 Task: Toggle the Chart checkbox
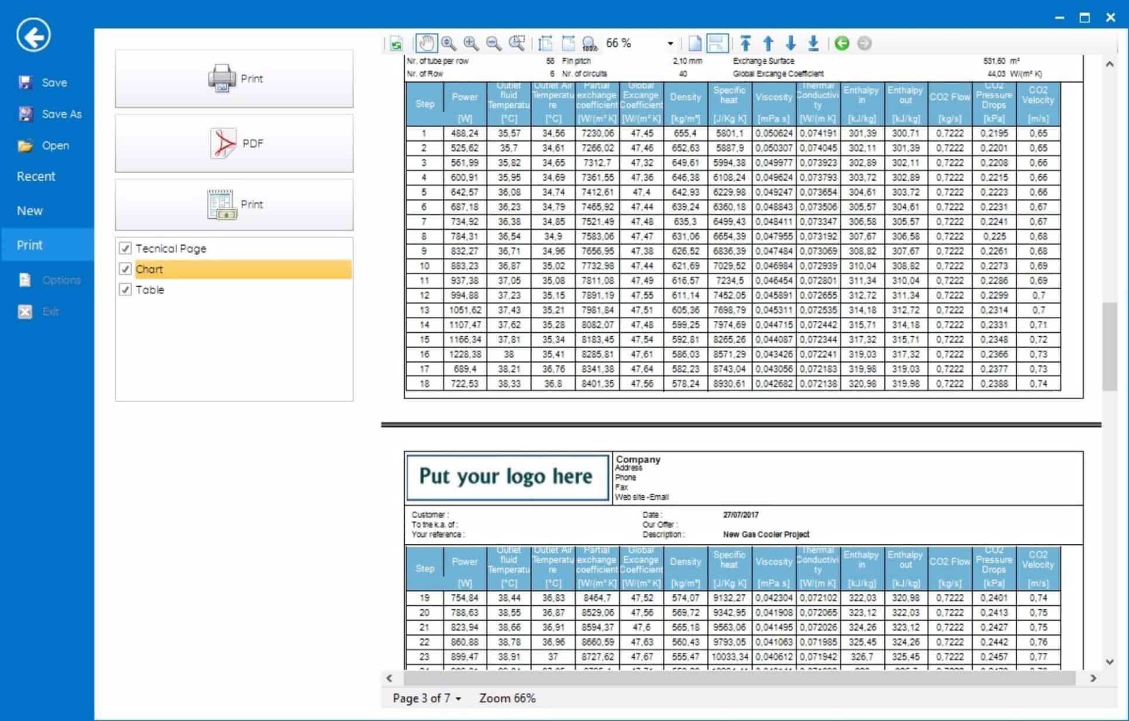click(125, 269)
